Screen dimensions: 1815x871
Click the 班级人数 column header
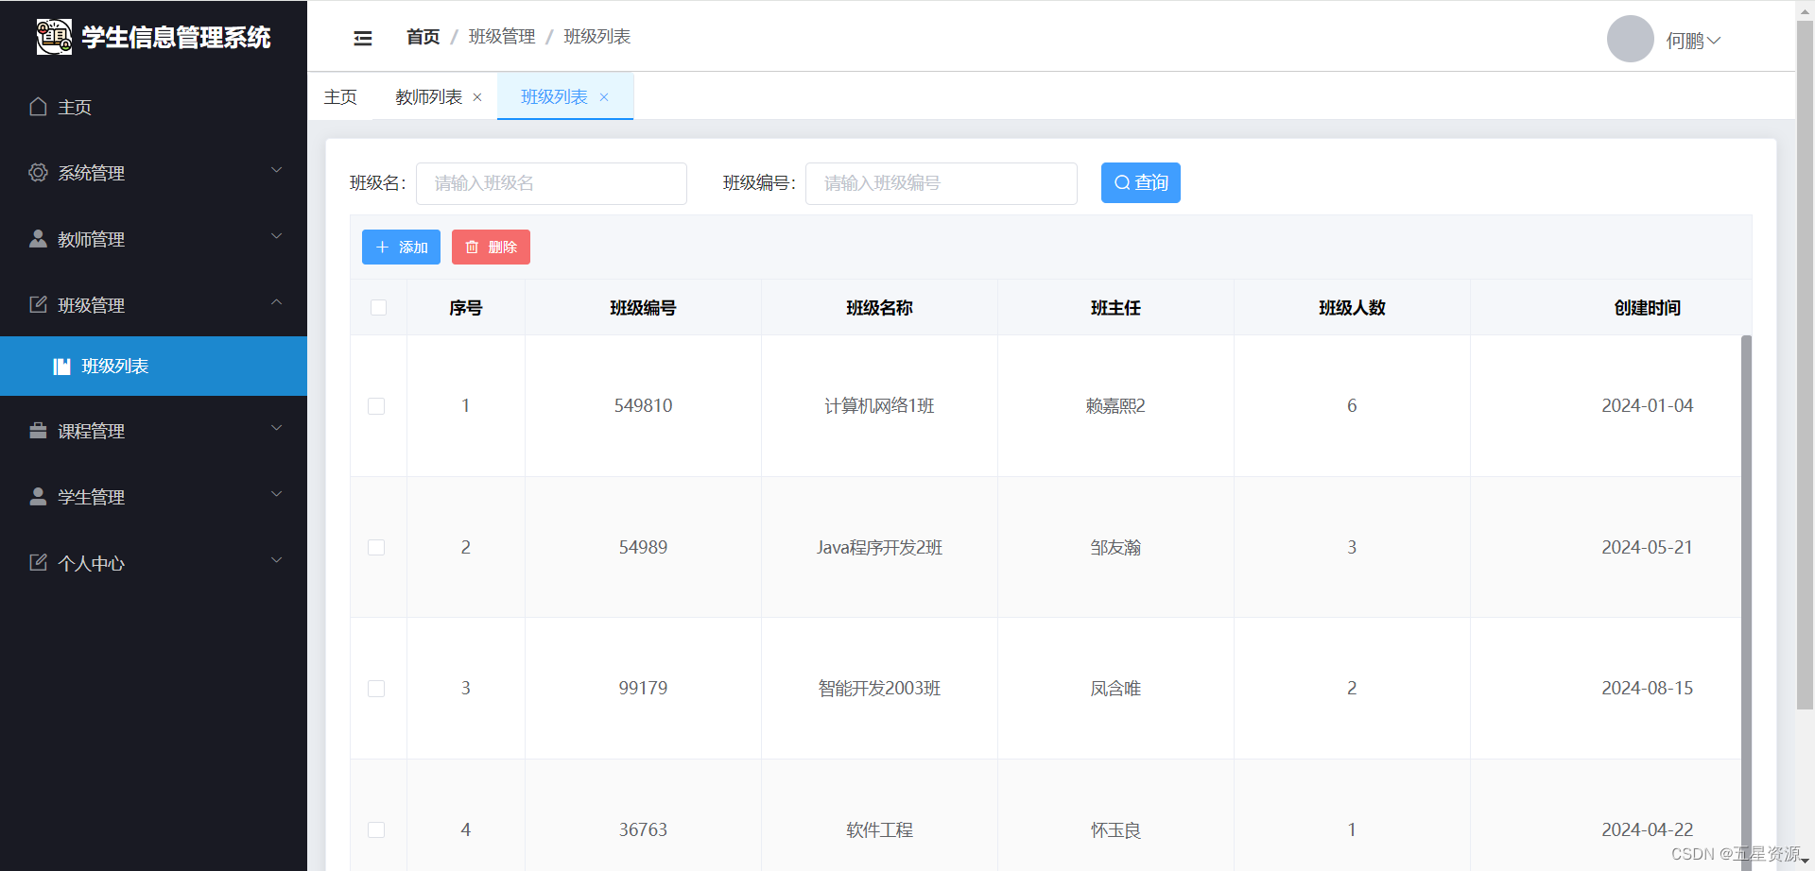point(1352,308)
